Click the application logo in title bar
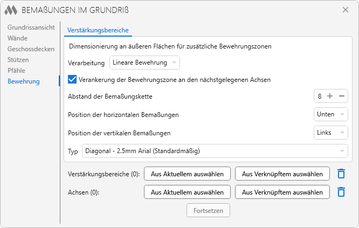The image size is (359, 228). (x=11, y=10)
